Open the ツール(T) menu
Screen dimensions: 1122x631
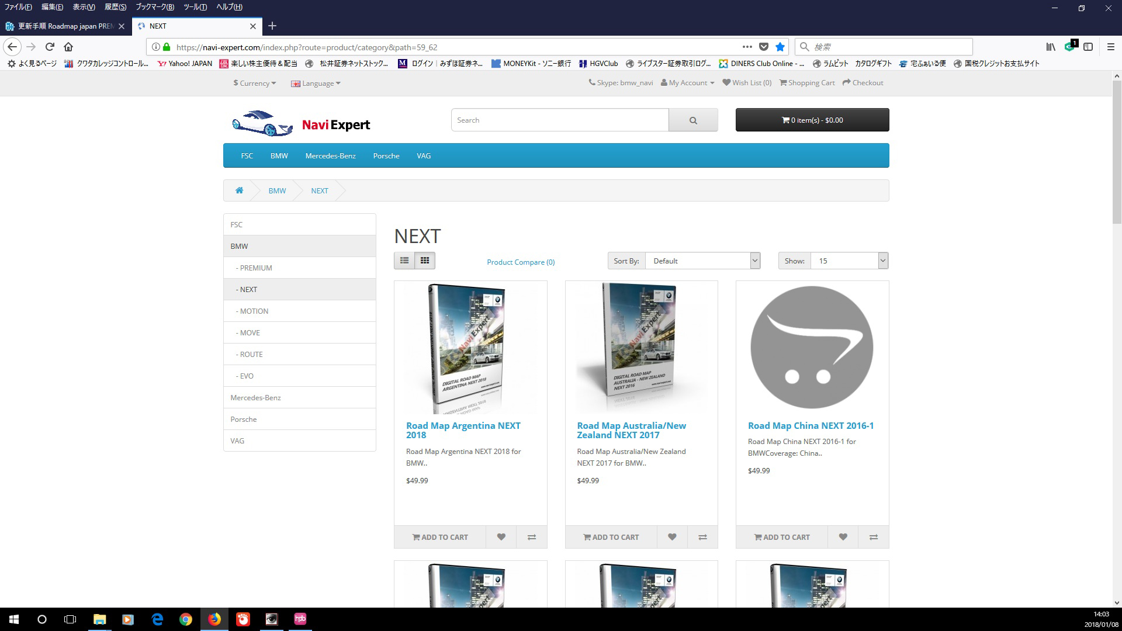195,7
